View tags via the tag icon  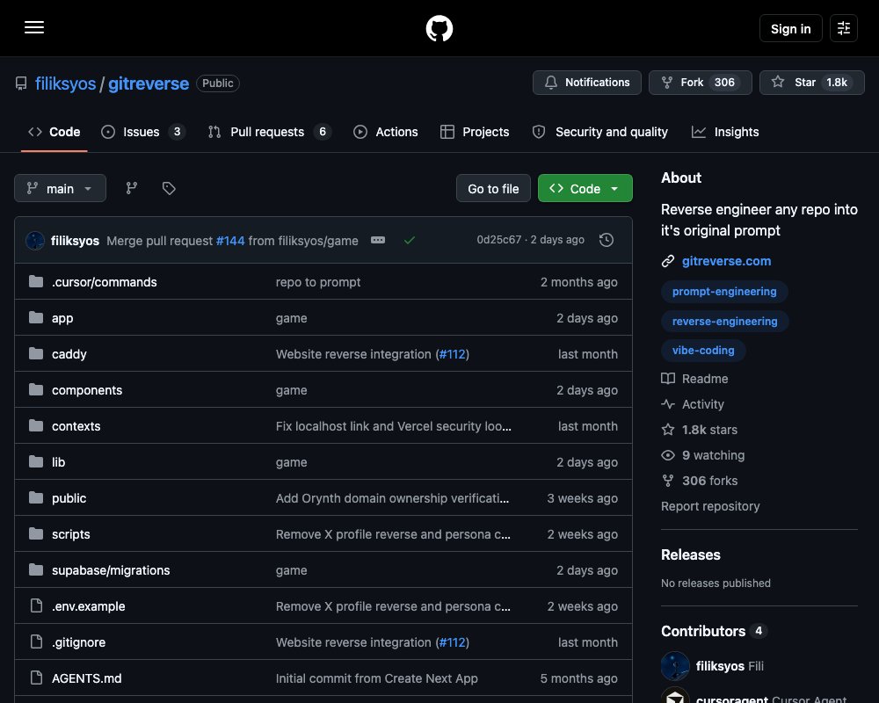click(x=169, y=188)
